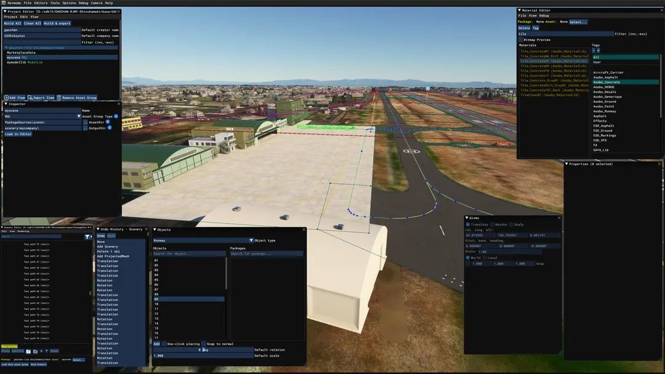
Task: Select World coordinate space
Action: tap(468, 258)
